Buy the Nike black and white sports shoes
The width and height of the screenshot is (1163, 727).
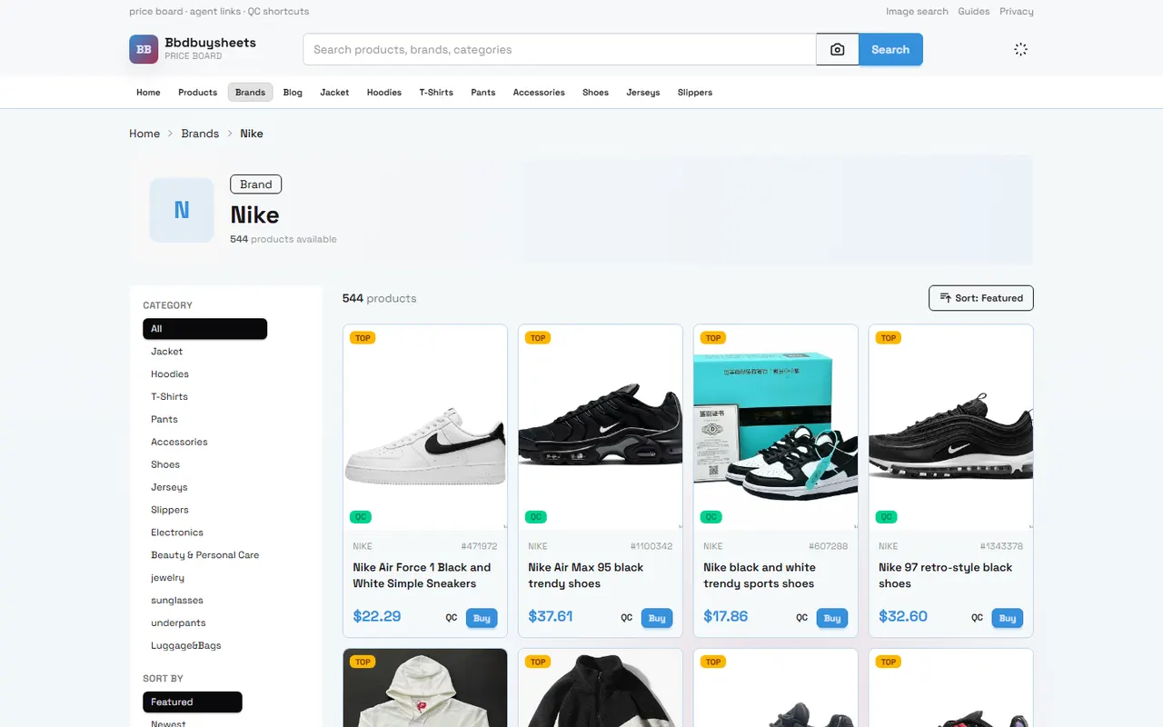tap(832, 618)
